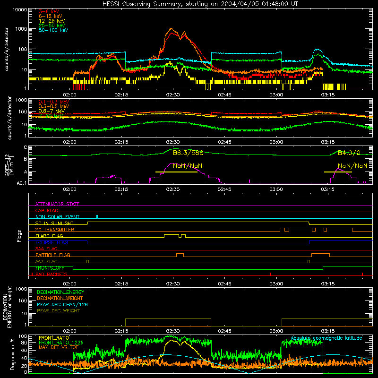378x378 pixels.
Task: Click the "counts/s/detector" title of the MeV panel
Action: [x=9, y=118]
